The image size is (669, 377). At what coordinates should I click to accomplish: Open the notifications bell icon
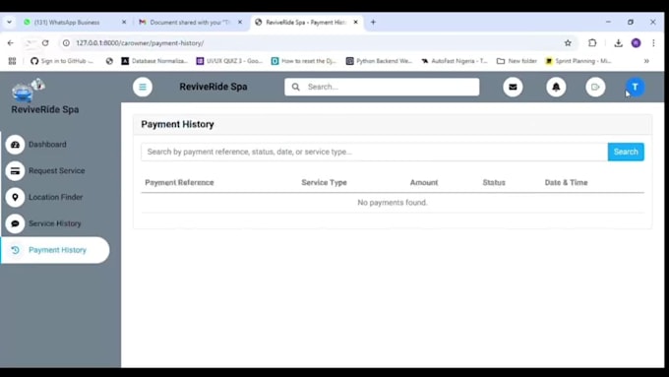[x=556, y=87]
